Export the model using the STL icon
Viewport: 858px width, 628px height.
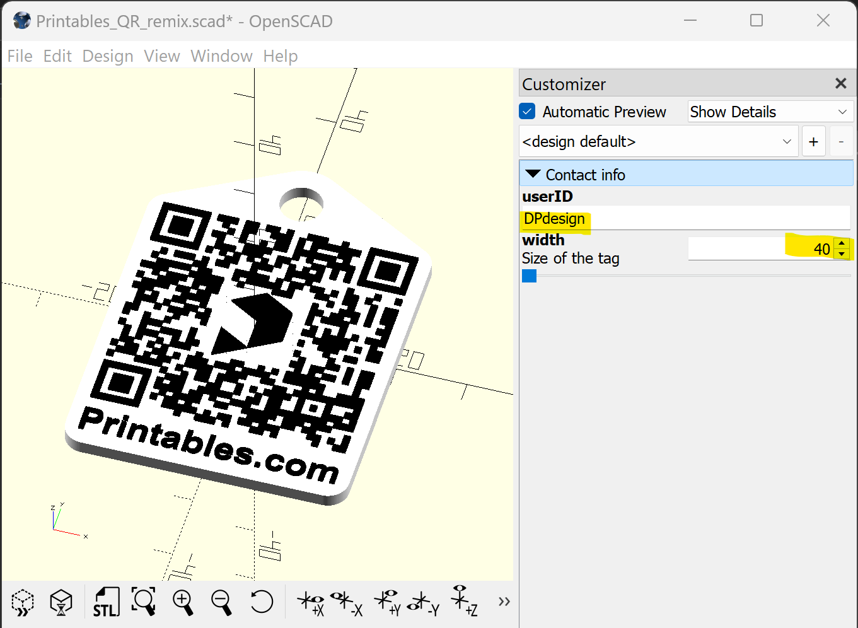[106, 602]
